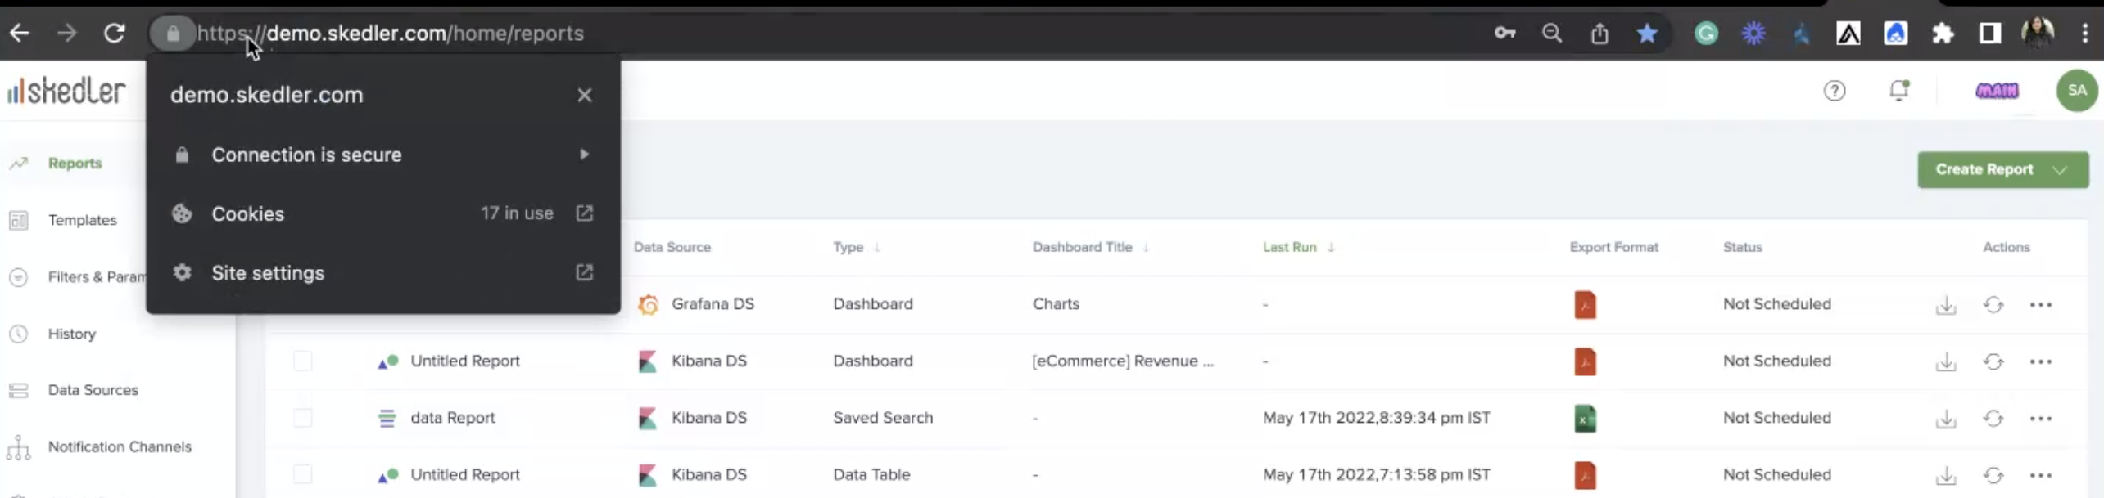
Task: Open more actions for eCommerce Revenue row
Action: point(2040,361)
